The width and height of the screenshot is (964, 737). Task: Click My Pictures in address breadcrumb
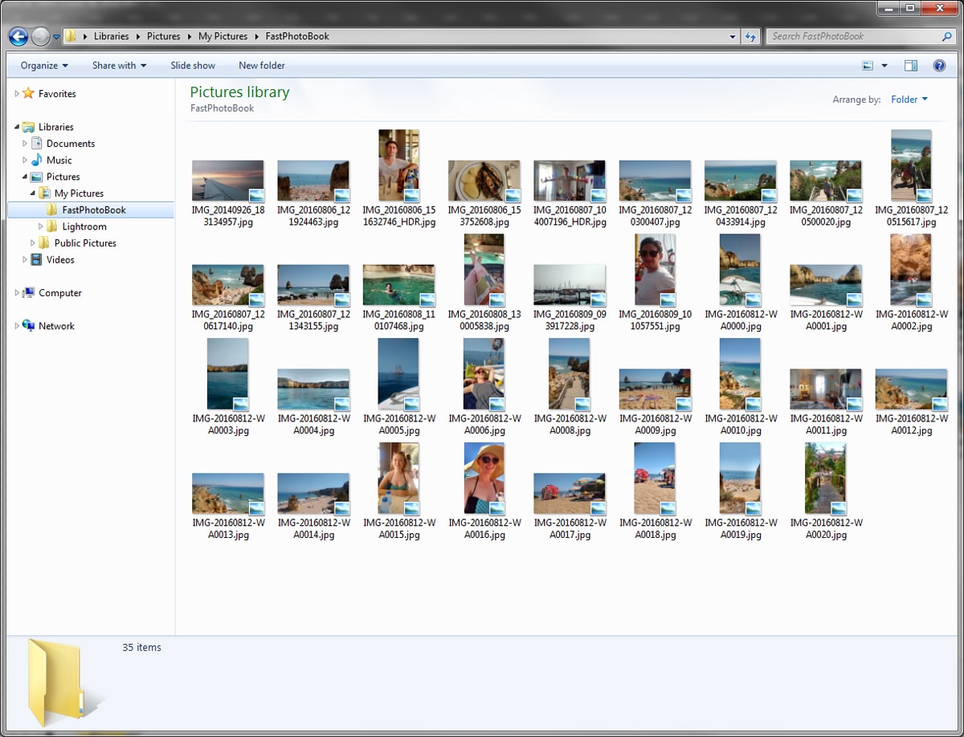tap(223, 36)
